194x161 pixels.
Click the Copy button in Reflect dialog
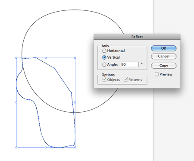click(164, 66)
